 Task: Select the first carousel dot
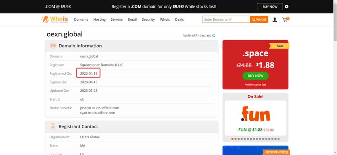[x=233, y=139]
